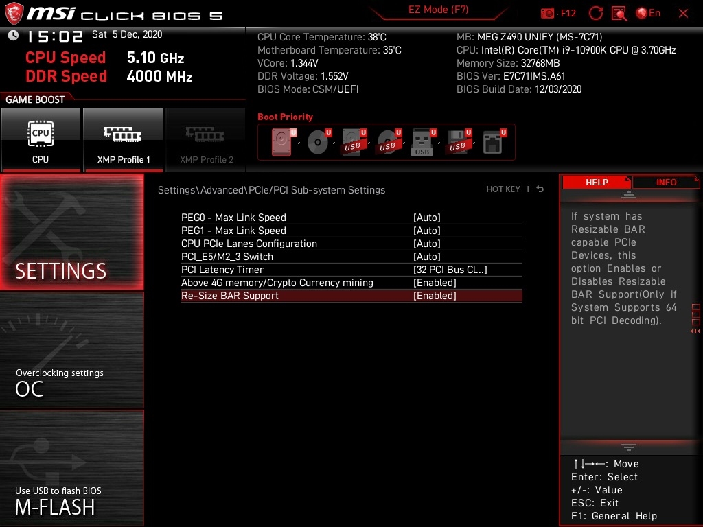Select the optical disc boot device icon
Screen dimensions: 703x527
click(319, 142)
